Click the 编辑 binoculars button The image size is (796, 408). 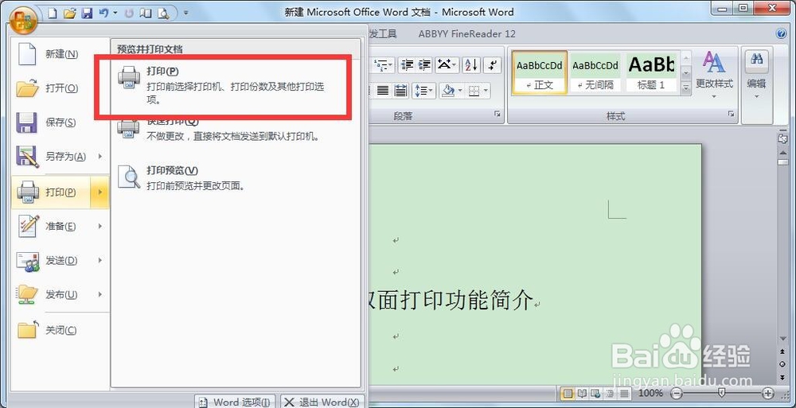[756, 75]
